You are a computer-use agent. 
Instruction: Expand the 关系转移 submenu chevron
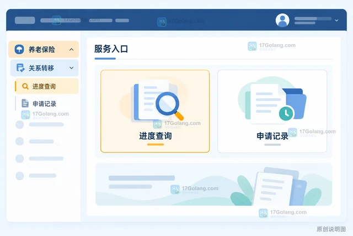tap(71, 67)
